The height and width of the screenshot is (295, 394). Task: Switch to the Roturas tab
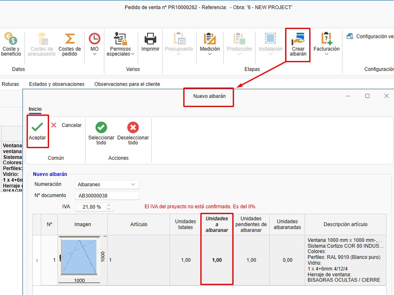pos(10,84)
